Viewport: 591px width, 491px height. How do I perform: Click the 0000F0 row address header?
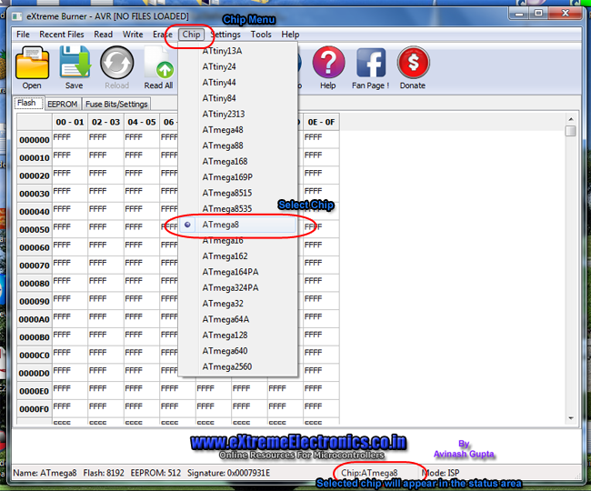point(35,409)
